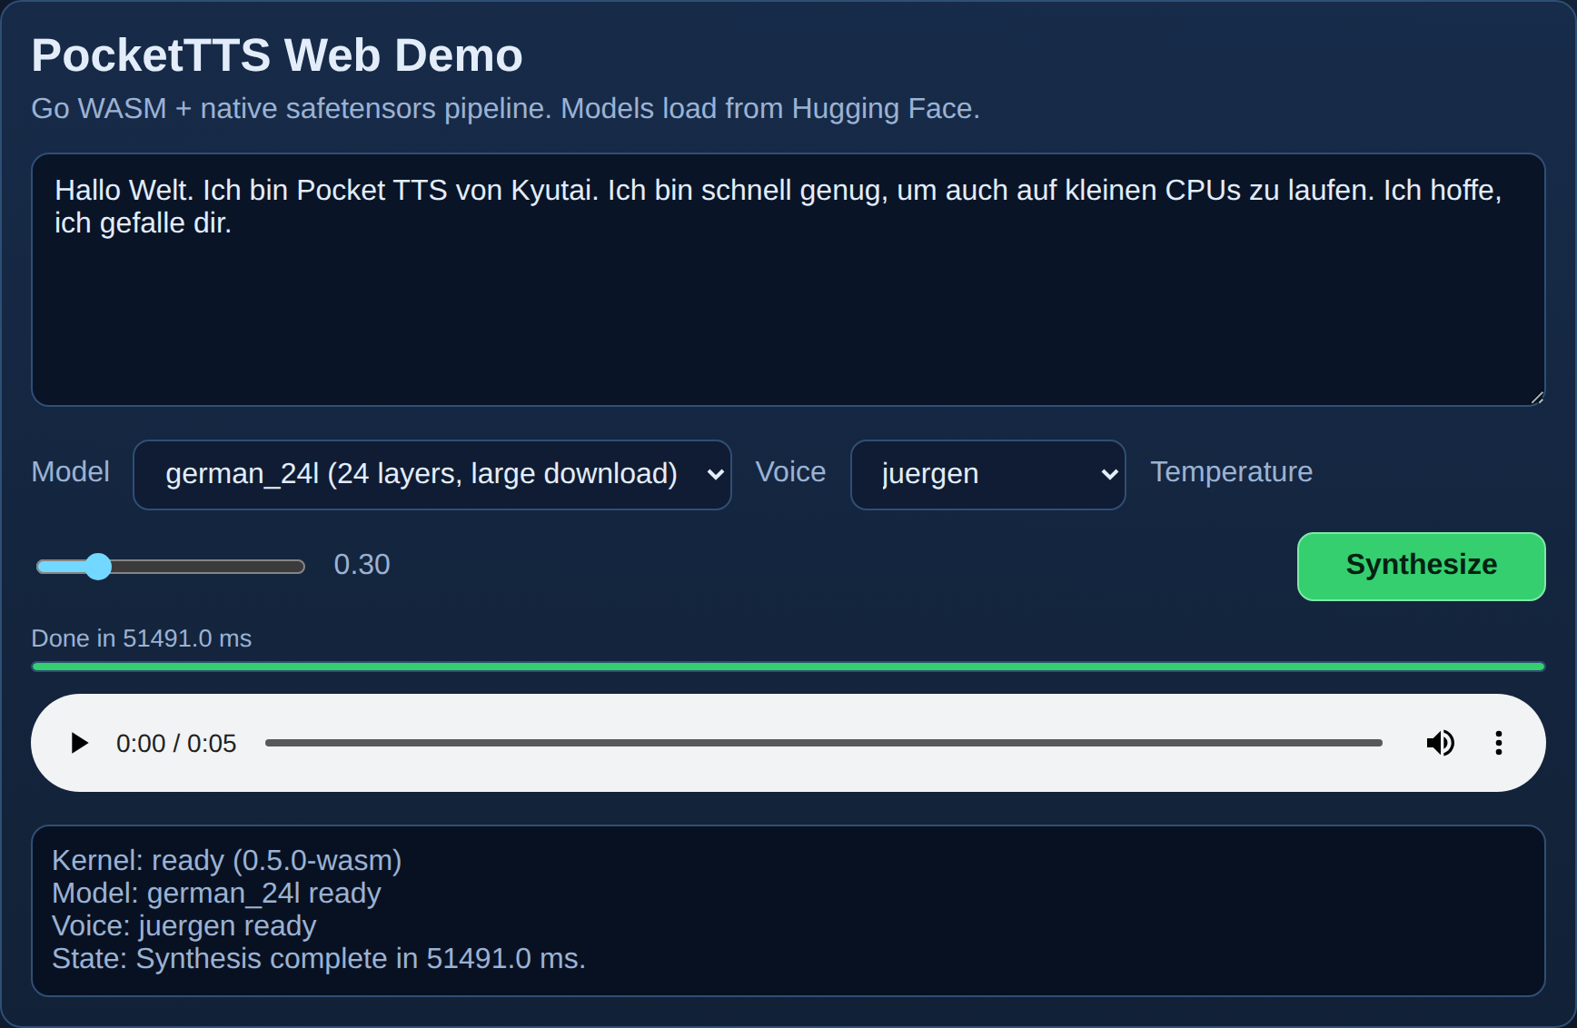Open audio player more options menu
This screenshot has height=1028, width=1577.
coord(1498,743)
